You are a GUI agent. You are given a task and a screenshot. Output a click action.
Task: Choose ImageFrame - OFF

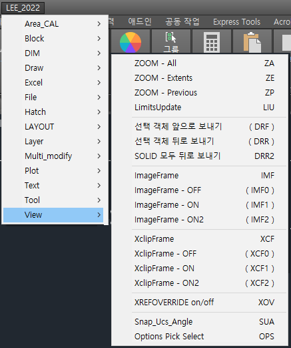click(200, 190)
